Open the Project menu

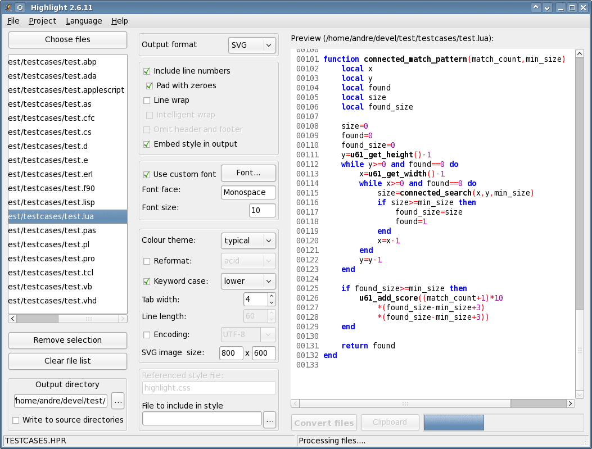(x=42, y=21)
